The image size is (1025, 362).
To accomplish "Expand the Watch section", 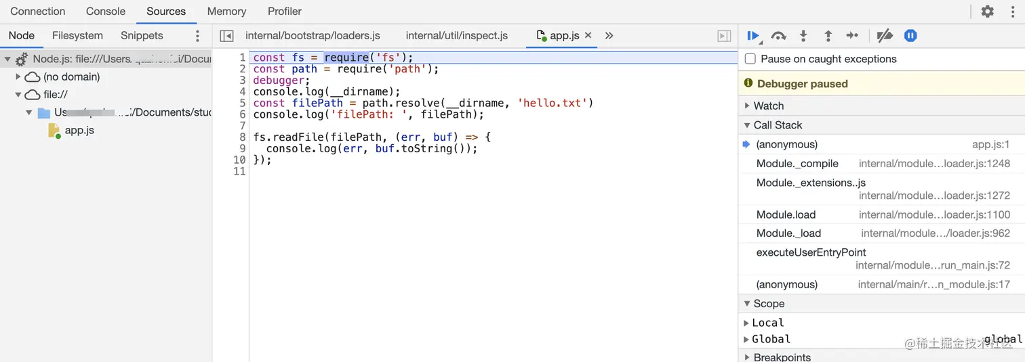I will click(x=881, y=106).
